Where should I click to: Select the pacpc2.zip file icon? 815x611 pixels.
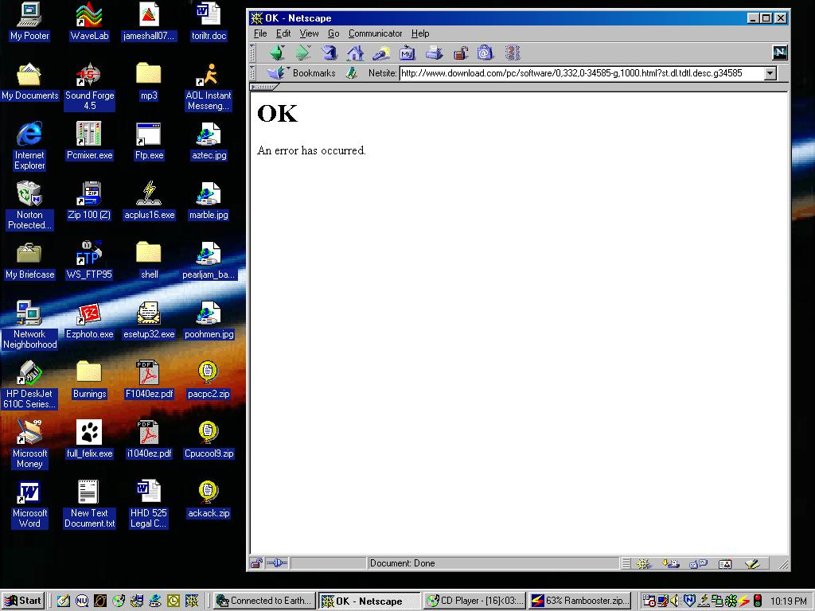209,379
